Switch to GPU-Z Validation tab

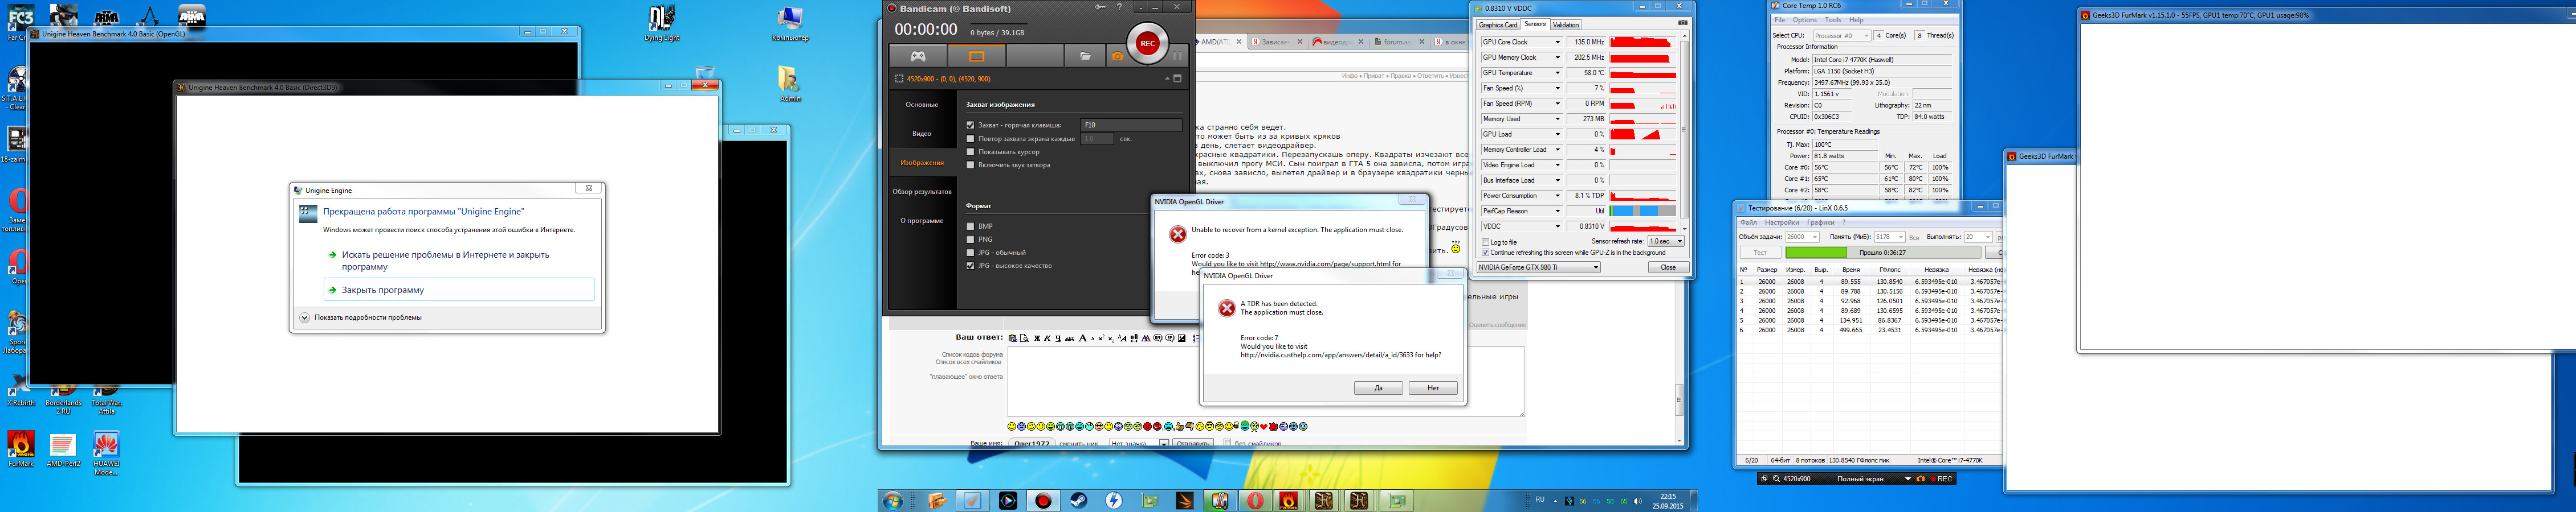1566,25
